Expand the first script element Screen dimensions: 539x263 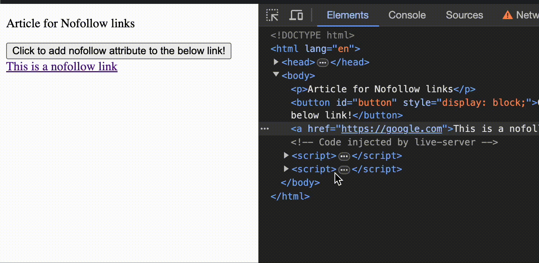point(286,156)
